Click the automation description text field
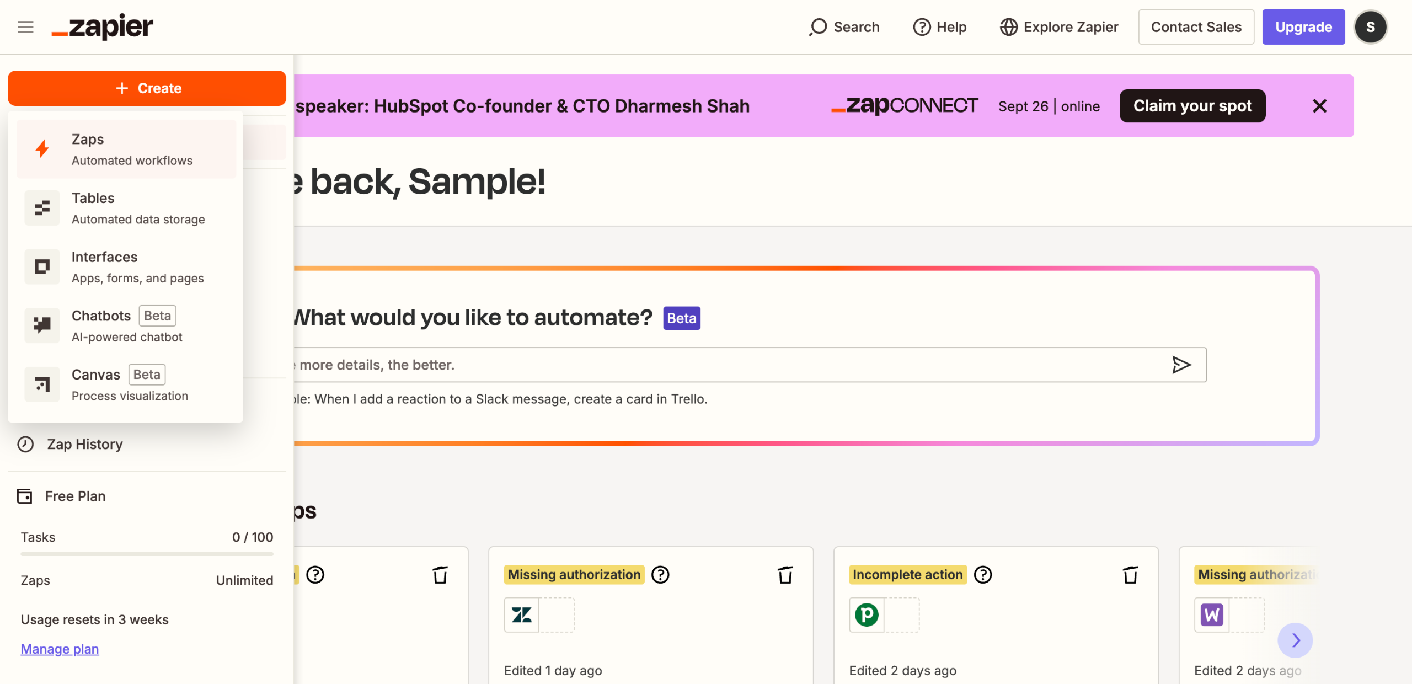This screenshot has width=1412, height=684. (717, 365)
